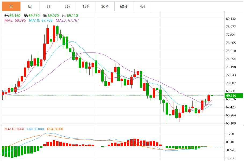Click the 72.043 price axis label
Screen dimensions: 244x161
tap(231, 75)
